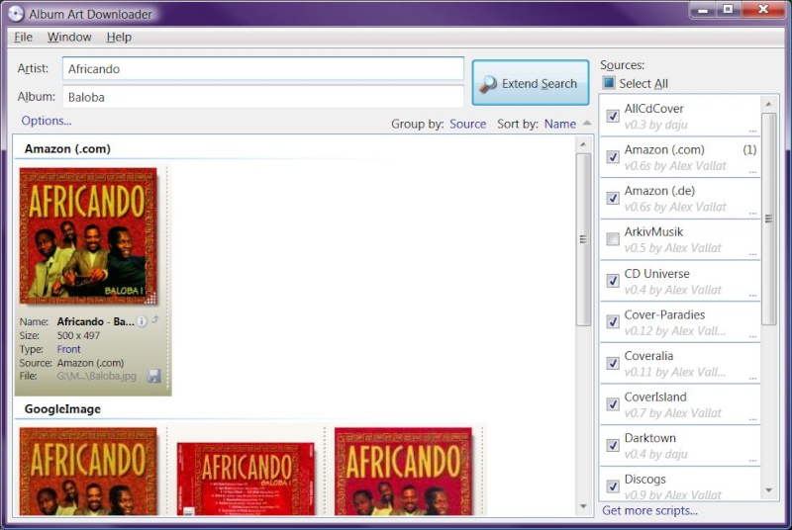Change the Type value Front
Image resolution: width=792 pixels, height=530 pixels.
(68, 349)
